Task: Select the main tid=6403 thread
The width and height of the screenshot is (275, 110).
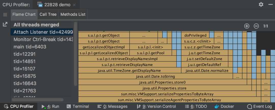Action: pos(30,47)
